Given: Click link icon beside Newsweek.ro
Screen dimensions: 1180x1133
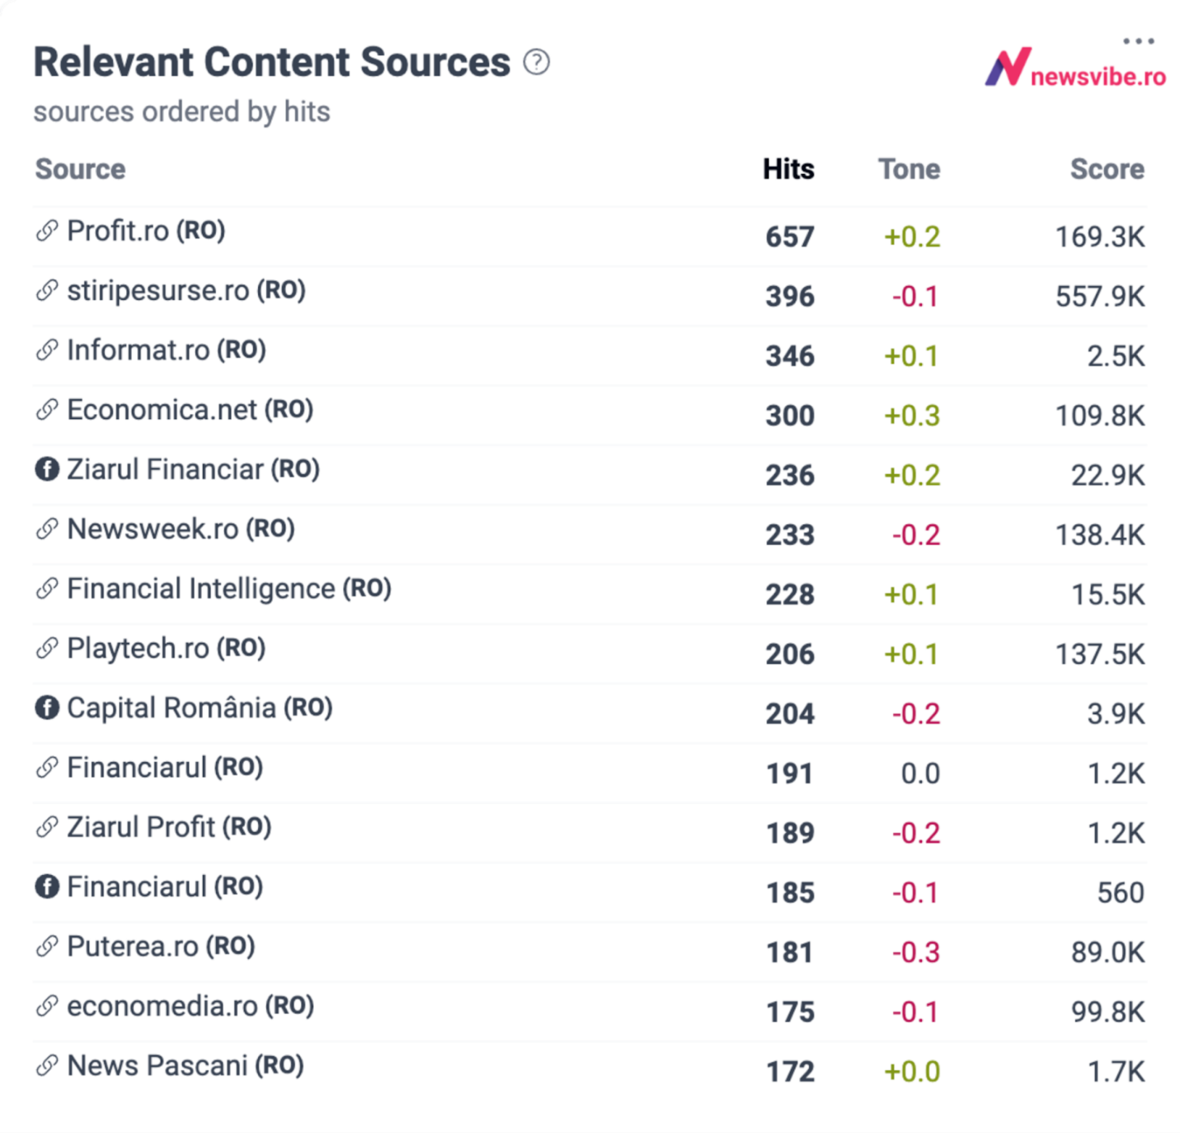Looking at the screenshot, I should pyautogui.click(x=47, y=529).
